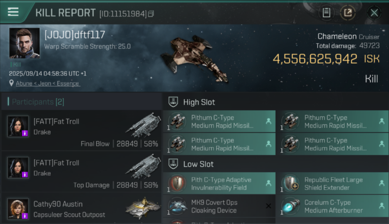Viewport: 389px width, 224px height.
Task: Close the kill report window
Action: click(374, 13)
